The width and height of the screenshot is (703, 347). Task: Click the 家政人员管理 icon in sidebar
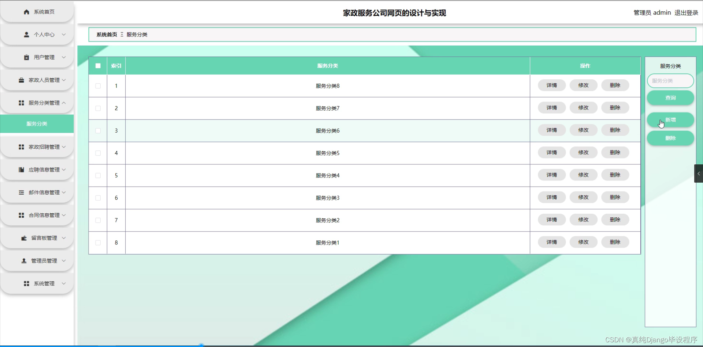pyautogui.click(x=21, y=80)
